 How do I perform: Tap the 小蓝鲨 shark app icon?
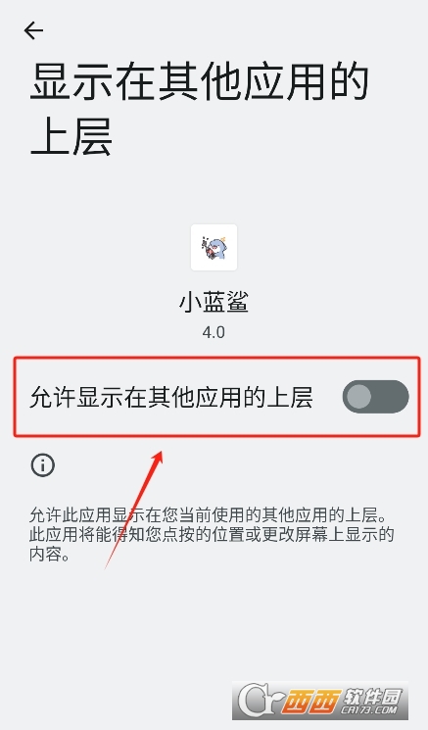pyautogui.click(x=214, y=247)
